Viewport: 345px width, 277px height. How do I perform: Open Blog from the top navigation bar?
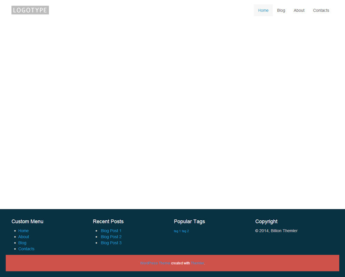(x=281, y=10)
